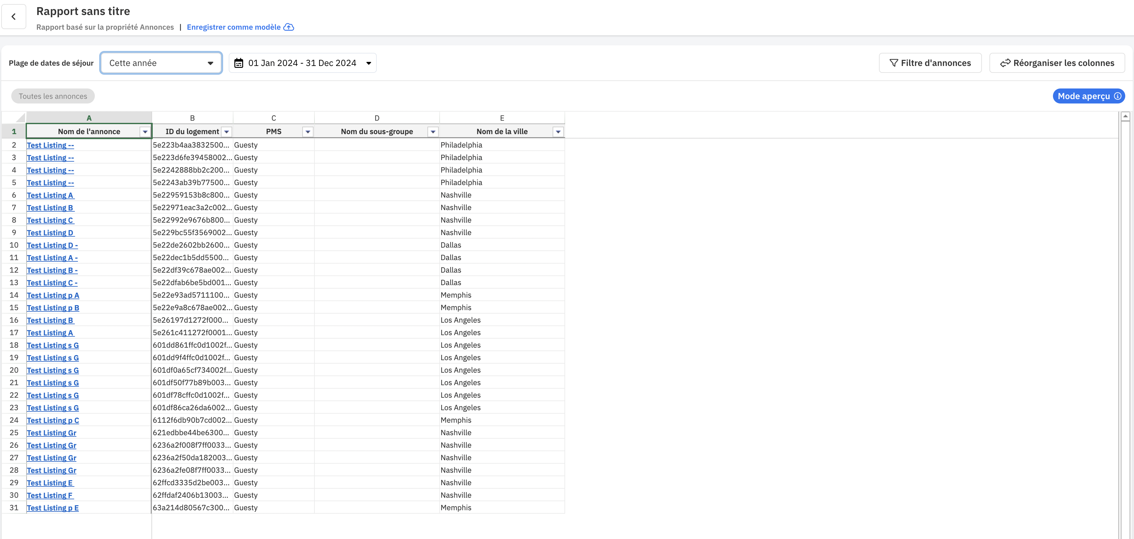Open the Cette année period dropdown
The image size is (1134, 539).
point(161,63)
